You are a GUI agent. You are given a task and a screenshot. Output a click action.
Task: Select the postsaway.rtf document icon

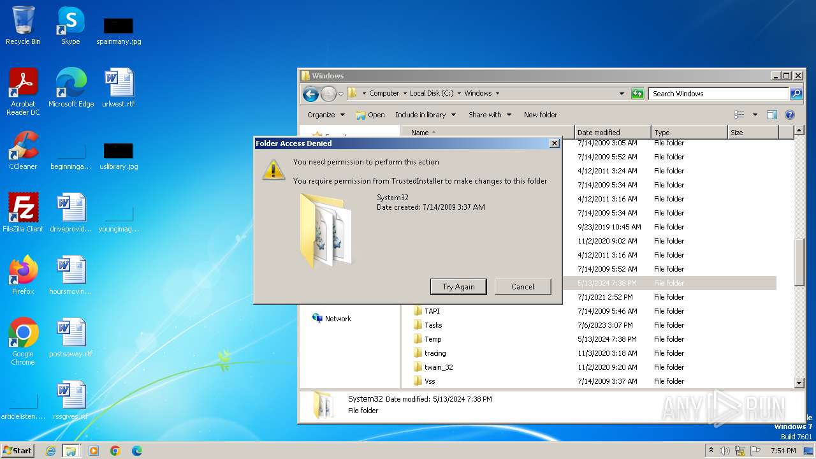pyautogui.click(x=71, y=337)
